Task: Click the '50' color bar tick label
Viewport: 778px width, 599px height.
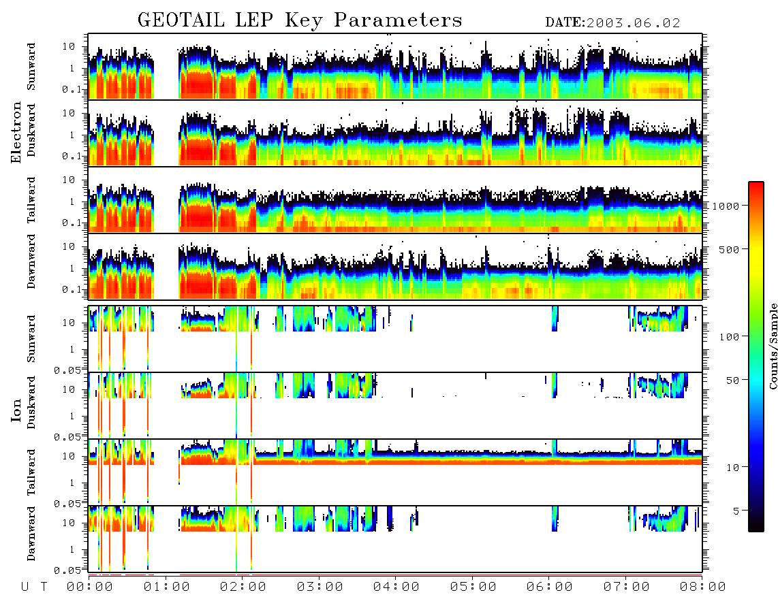Action: coord(733,381)
